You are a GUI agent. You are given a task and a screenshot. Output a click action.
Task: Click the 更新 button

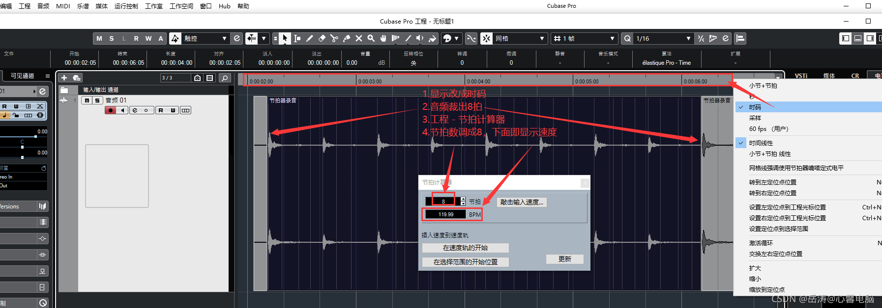(x=564, y=259)
